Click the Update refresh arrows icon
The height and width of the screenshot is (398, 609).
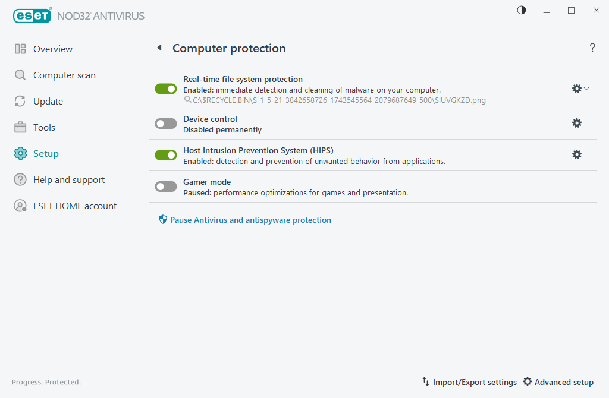click(x=20, y=102)
